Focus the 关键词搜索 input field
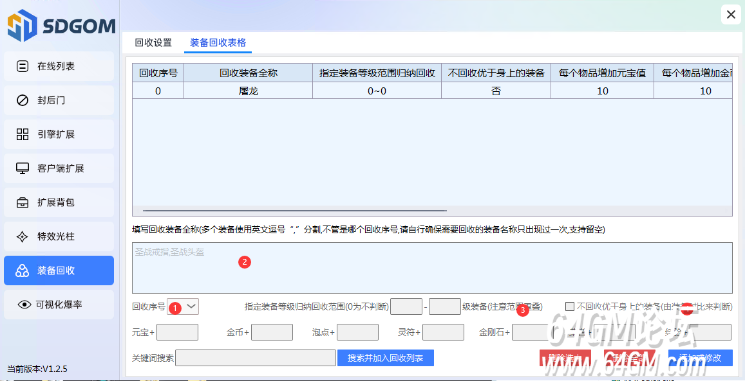Screen dimensions: 745x381 coord(255,358)
